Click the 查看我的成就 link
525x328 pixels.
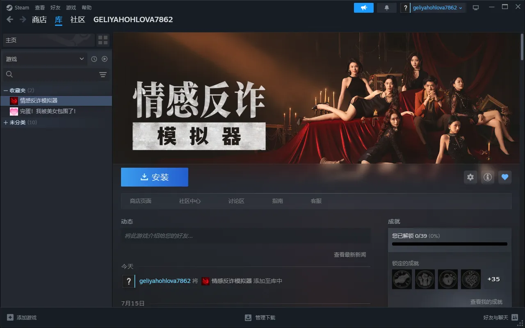click(486, 302)
